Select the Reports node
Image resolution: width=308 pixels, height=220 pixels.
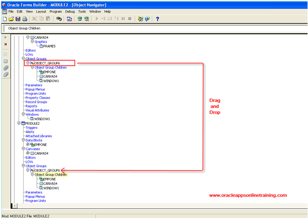coord(31,106)
